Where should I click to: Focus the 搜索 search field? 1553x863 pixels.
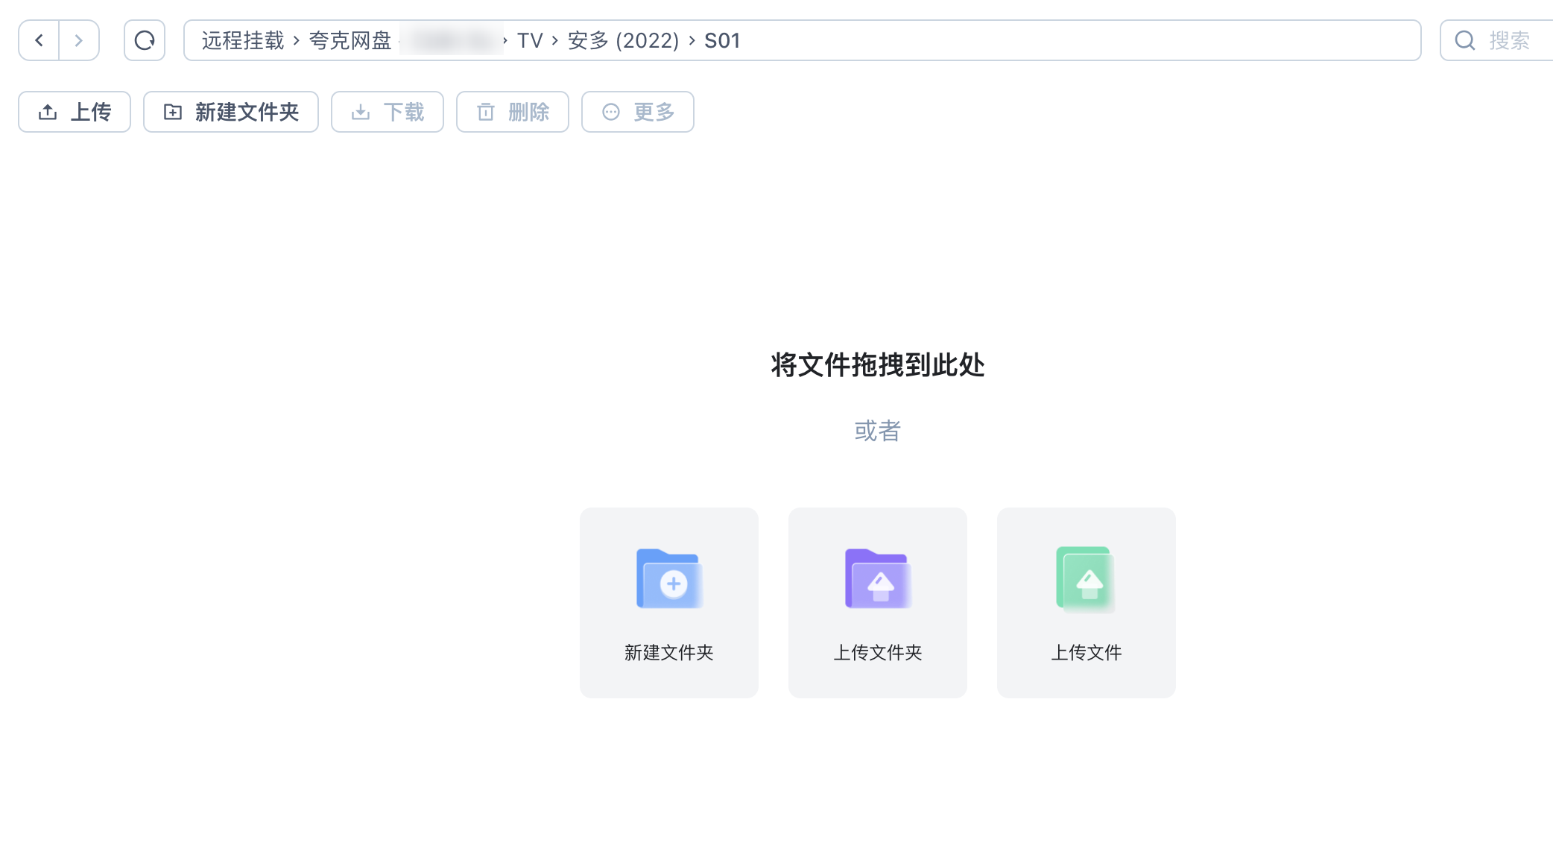(1496, 40)
